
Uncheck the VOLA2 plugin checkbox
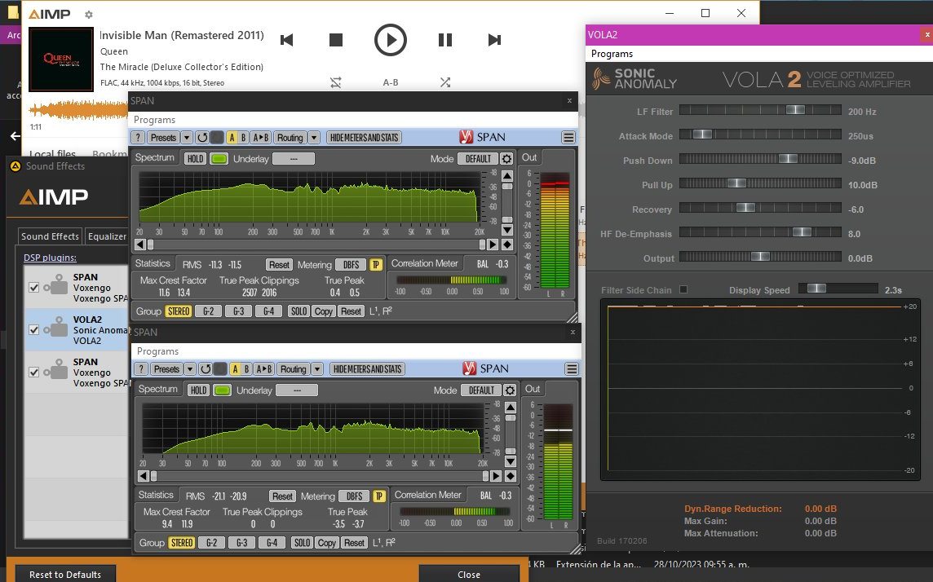click(x=34, y=330)
